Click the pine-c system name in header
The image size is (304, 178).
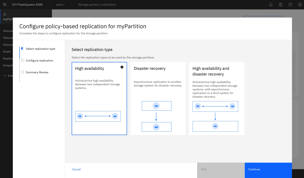[x=61, y=5]
